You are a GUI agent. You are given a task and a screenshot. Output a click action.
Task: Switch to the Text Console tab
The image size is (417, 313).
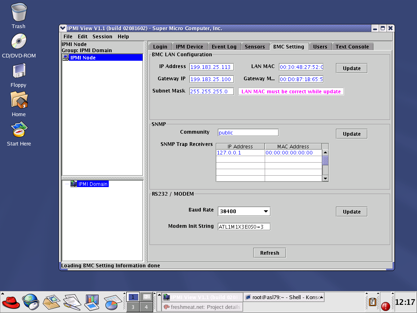pos(352,46)
